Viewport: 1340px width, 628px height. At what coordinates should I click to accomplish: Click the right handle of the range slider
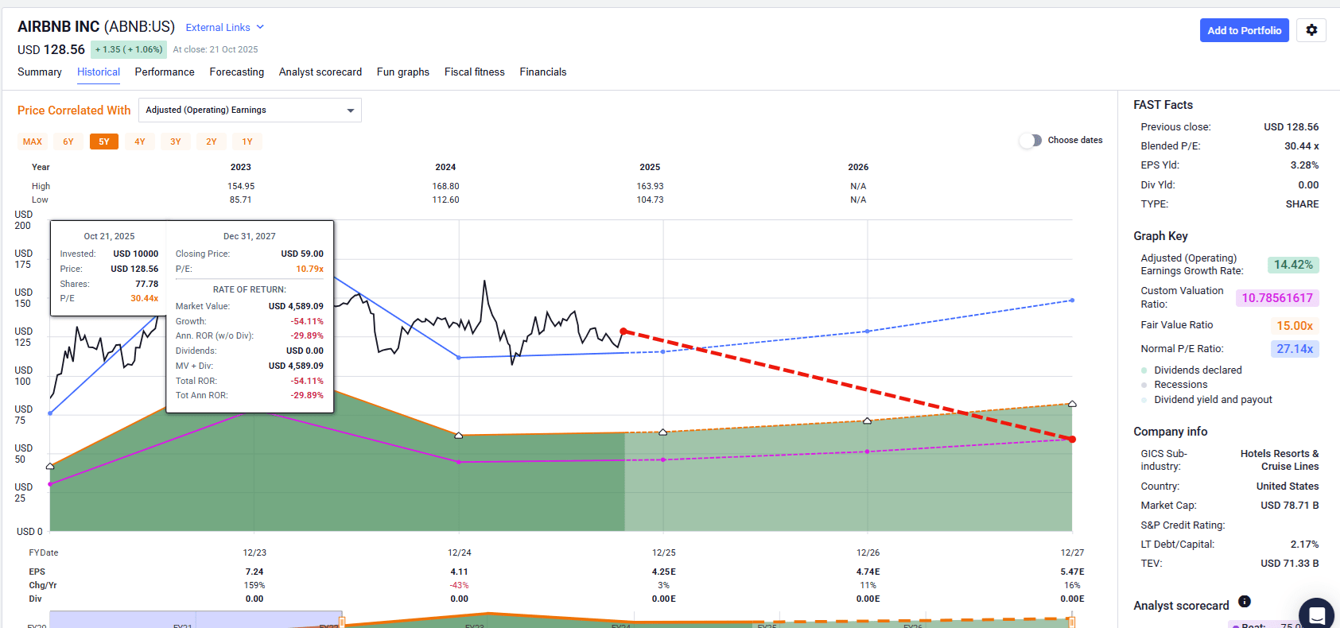coord(1071,621)
